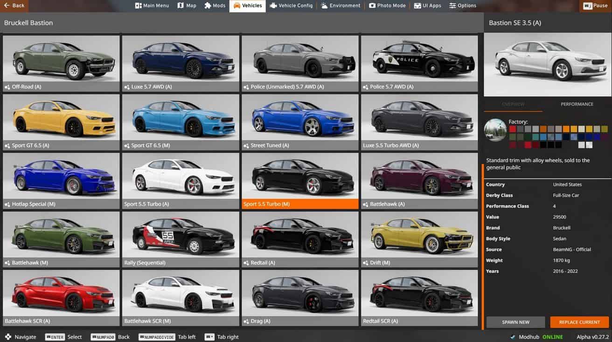Open Vehicle Config with the engine icon
This screenshot has height=342, width=612.
tap(273, 6)
